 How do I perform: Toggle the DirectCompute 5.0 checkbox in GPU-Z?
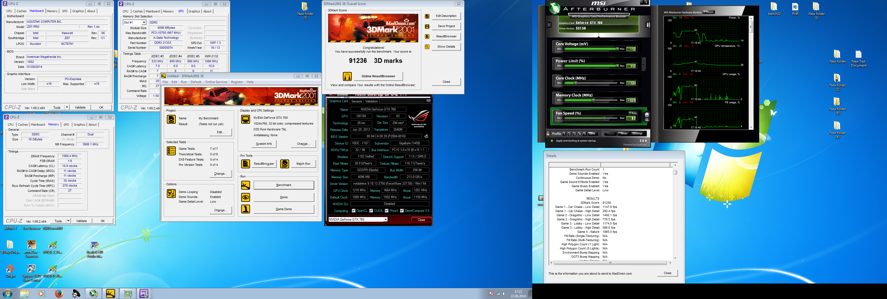point(402,211)
